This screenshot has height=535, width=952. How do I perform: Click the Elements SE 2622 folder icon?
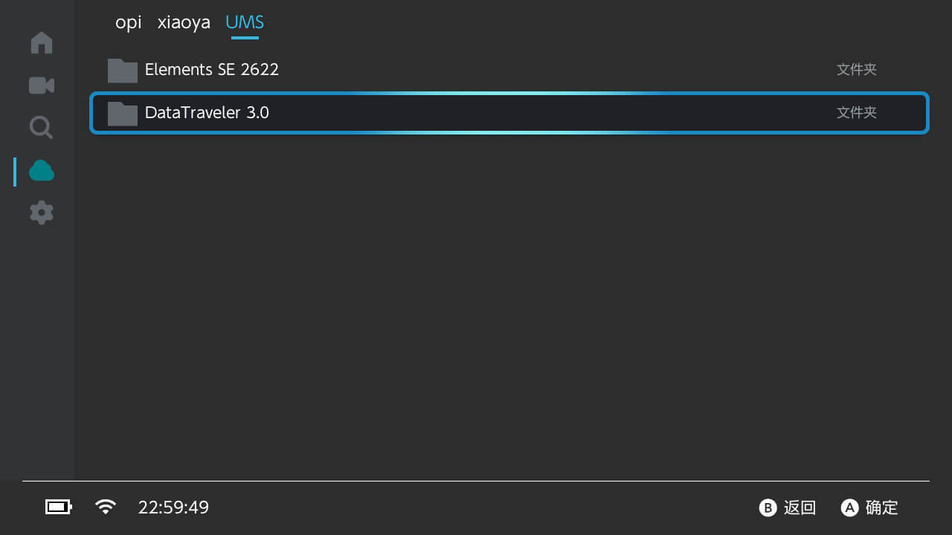[123, 70]
